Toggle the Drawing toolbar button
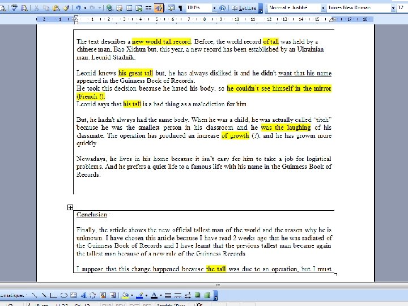The image size is (408, 306). (x=158, y=8)
